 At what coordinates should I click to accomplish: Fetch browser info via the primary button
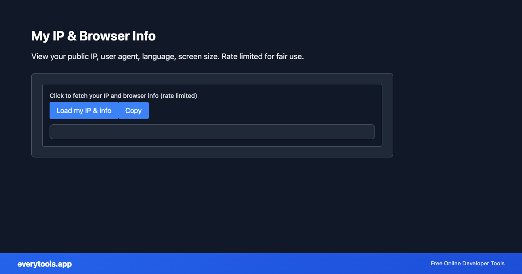[84, 110]
